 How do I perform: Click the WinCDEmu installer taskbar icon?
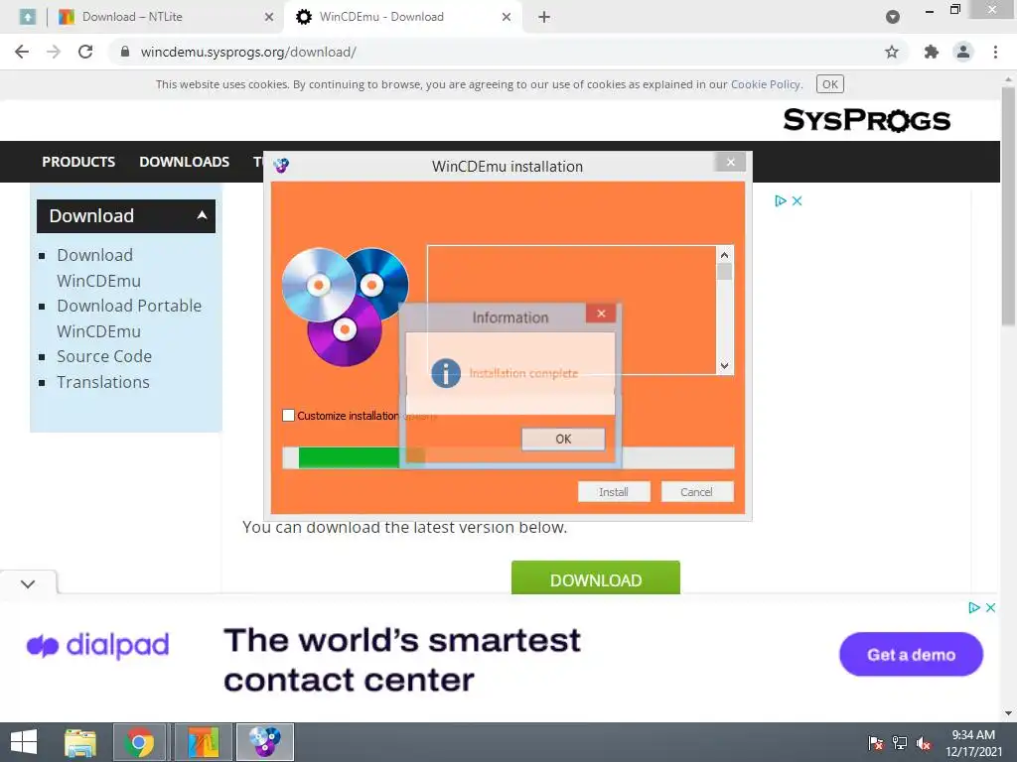pyautogui.click(x=264, y=742)
